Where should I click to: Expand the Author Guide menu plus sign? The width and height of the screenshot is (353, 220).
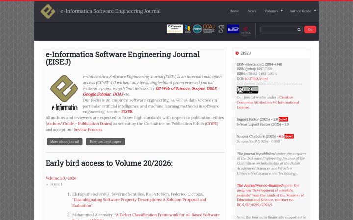click(x=315, y=11)
